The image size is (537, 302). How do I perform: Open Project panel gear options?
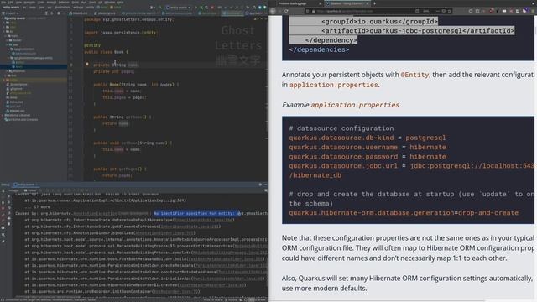tap(59, 13)
